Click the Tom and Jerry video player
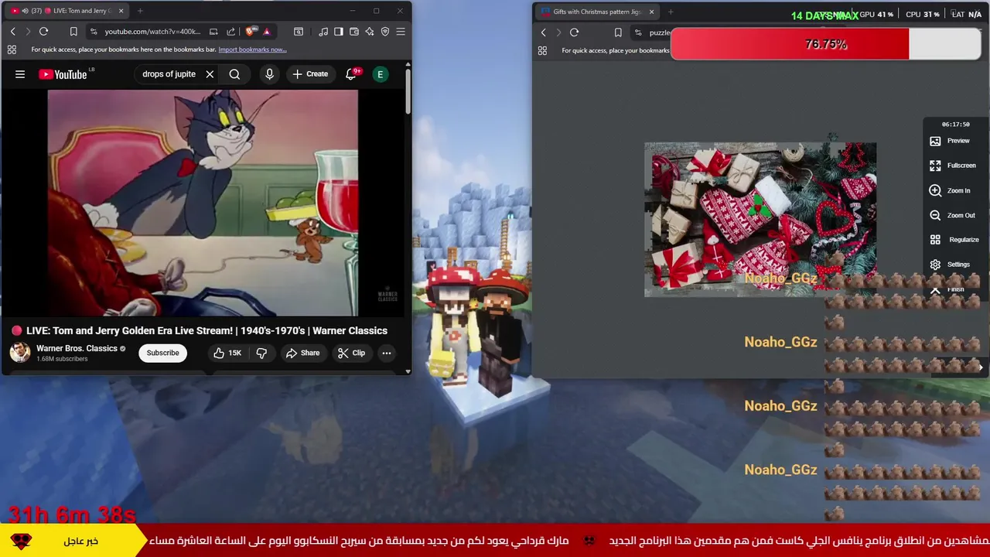 [x=203, y=203]
